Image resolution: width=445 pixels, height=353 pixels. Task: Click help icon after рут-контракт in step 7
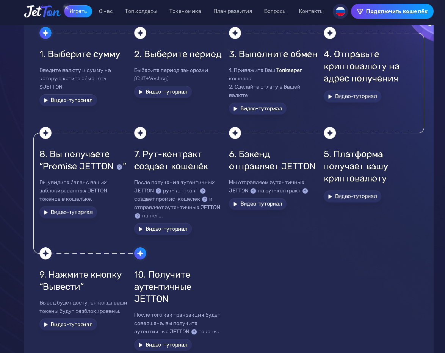(x=203, y=191)
